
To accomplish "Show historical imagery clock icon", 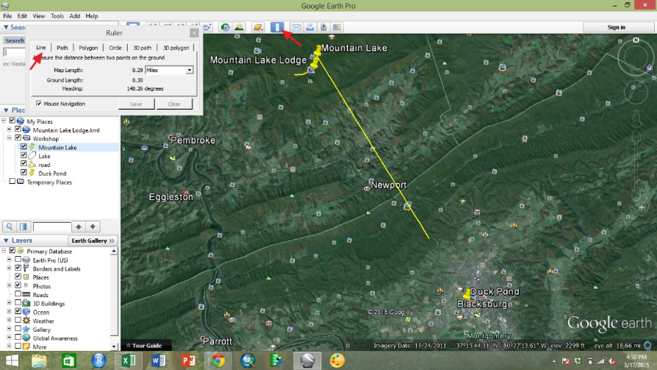I will point(226,27).
